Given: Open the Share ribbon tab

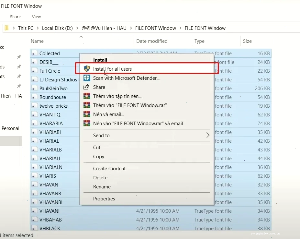Looking at the screenshot, I should tap(15, 17).
